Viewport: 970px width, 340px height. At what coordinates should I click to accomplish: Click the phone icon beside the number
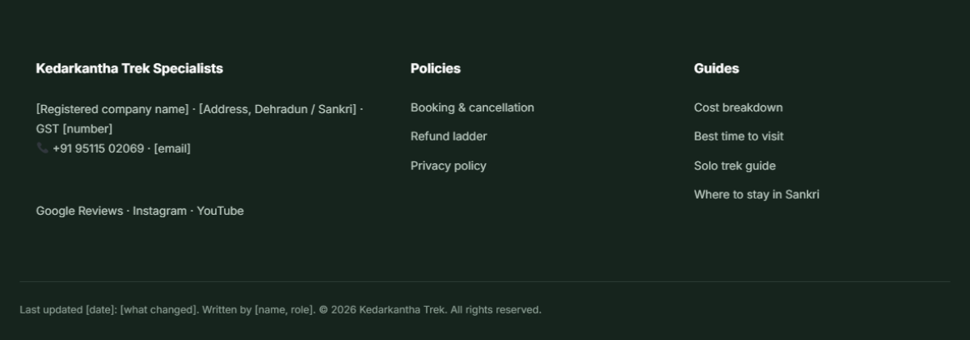click(42, 149)
